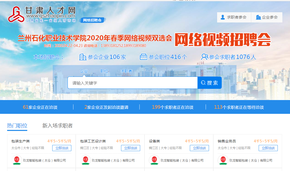Select the 企业 search tab
290x171 pixels.
click(x=84, y=71)
